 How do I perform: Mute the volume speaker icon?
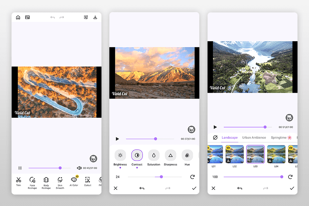click(79, 168)
